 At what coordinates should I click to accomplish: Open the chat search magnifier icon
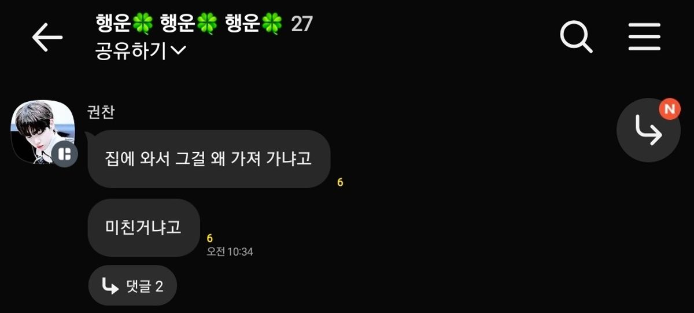point(577,37)
